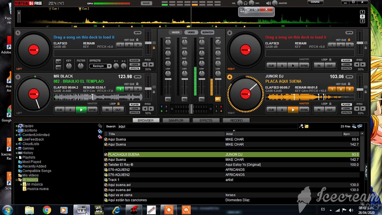Select waveform zoom level 1
The height and width of the screenshot is (215, 382).
362,12
